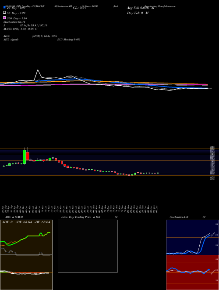219x290 pixels.
Task: Click the empty Intra Day Trading chart box
Action: click(x=88, y=246)
